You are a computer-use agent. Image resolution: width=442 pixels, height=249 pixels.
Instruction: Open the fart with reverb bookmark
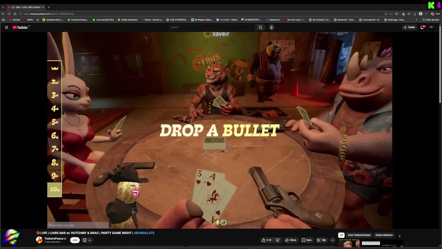click(x=294, y=20)
